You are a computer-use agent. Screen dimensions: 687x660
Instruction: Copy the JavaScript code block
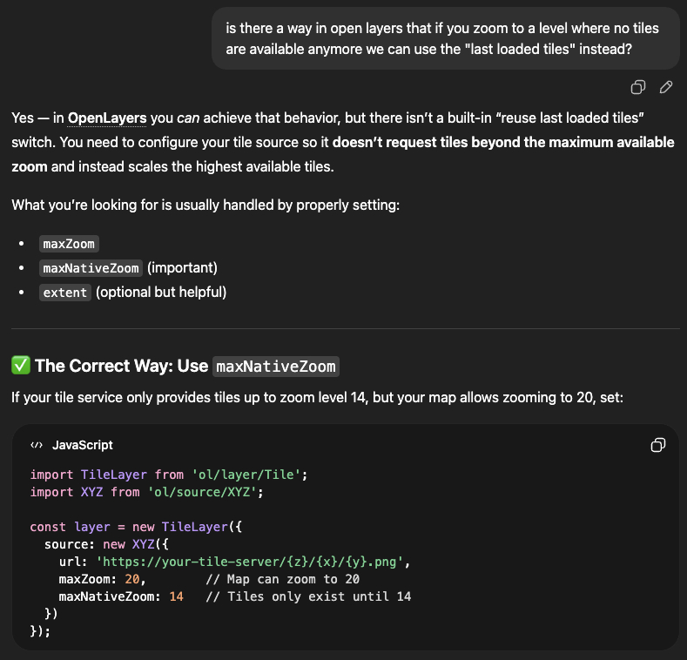pos(658,445)
